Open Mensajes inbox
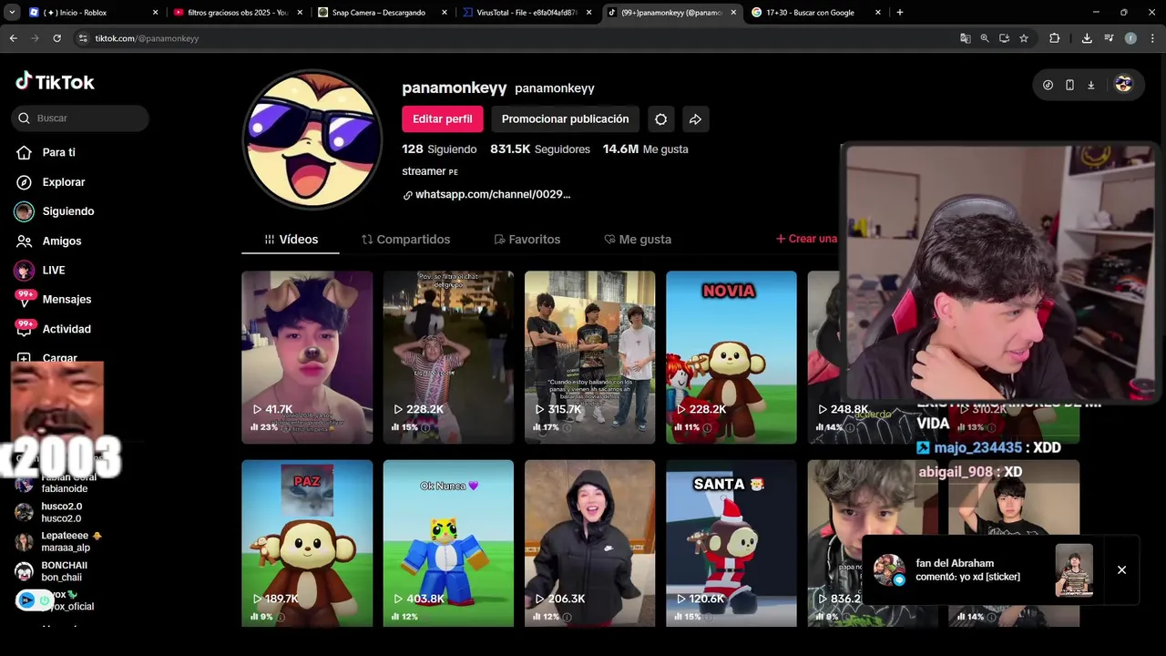The width and height of the screenshot is (1166, 656). pos(54,299)
